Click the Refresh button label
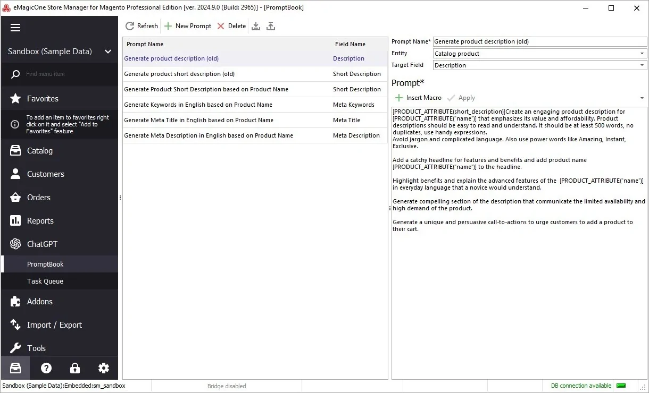 (147, 26)
